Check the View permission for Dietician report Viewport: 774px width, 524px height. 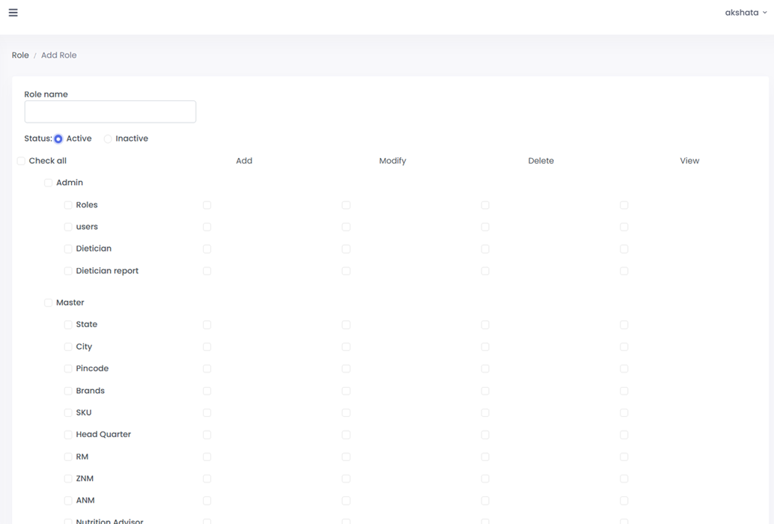pyautogui.click(x=624, y=271)
